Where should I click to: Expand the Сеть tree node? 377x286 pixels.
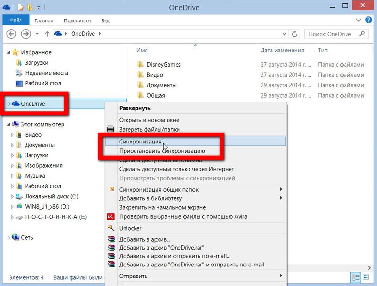[9, 238]
